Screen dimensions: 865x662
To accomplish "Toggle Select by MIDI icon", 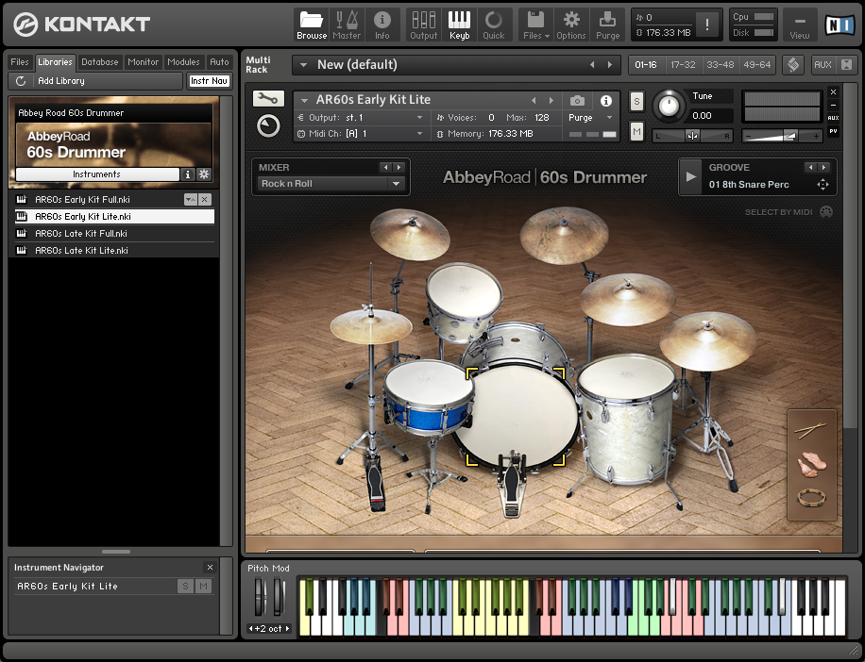I will tap(826, 212).
